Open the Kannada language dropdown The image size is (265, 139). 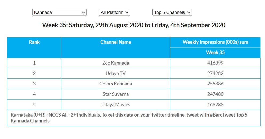tap(59, 12)
